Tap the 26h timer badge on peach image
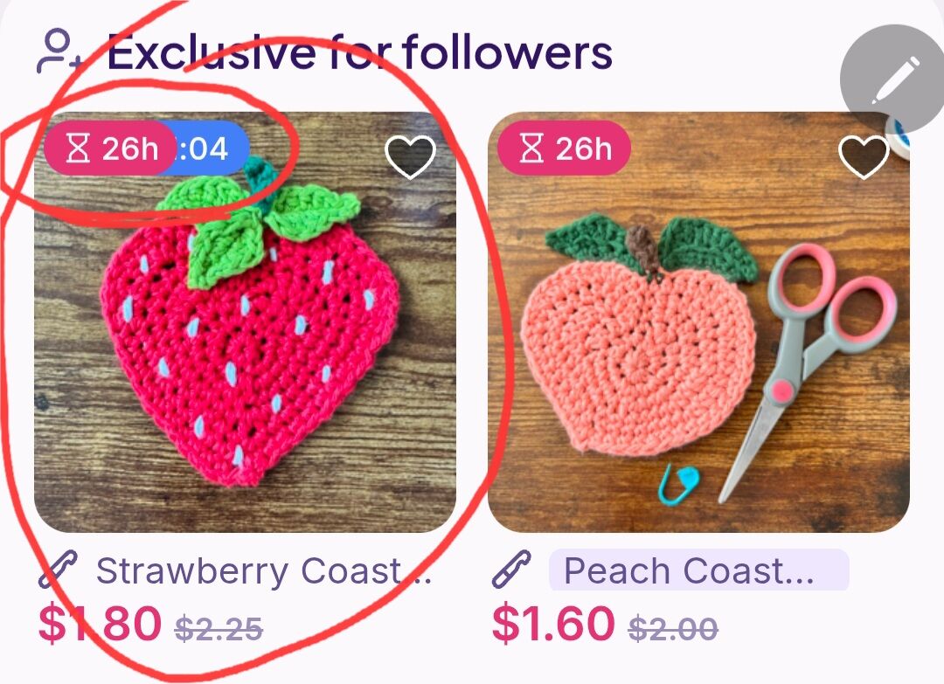 point(564,148)
